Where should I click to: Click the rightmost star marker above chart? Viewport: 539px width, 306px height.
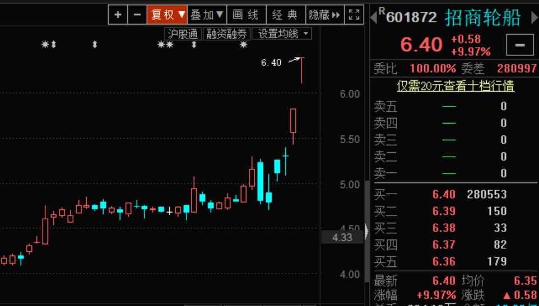point(243,45)
